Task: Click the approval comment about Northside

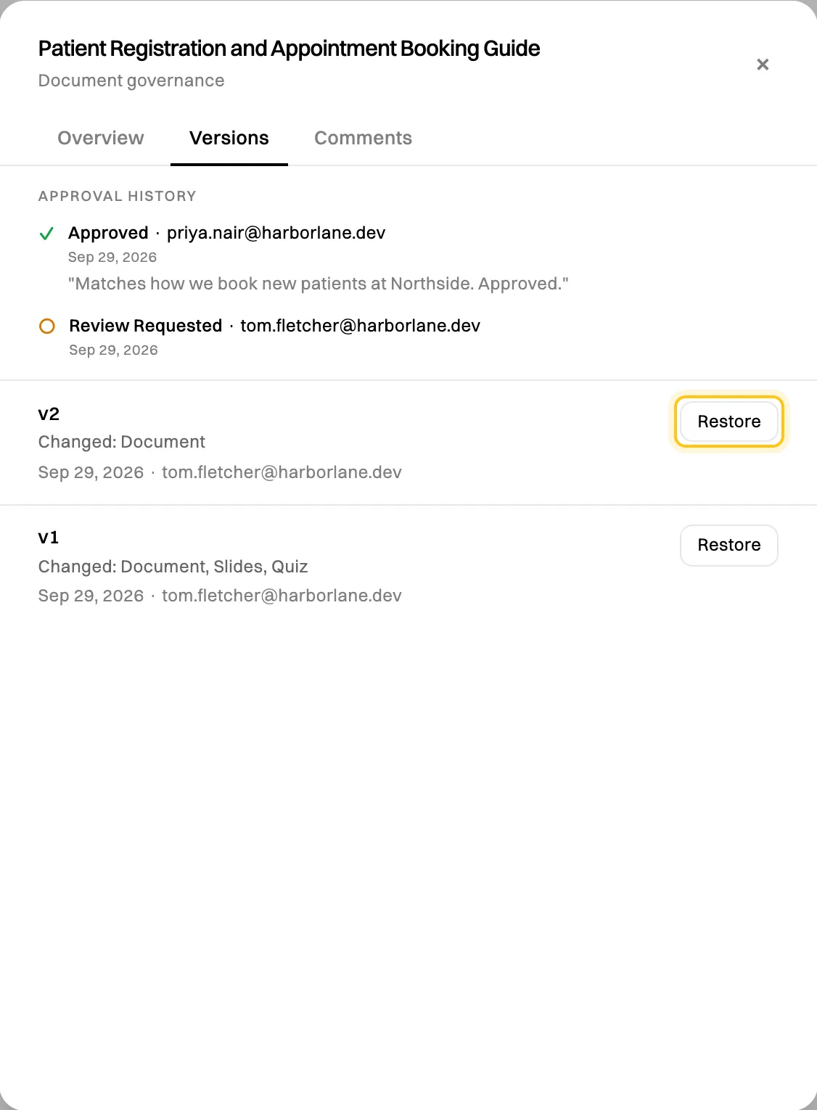Action: [319, 284]
